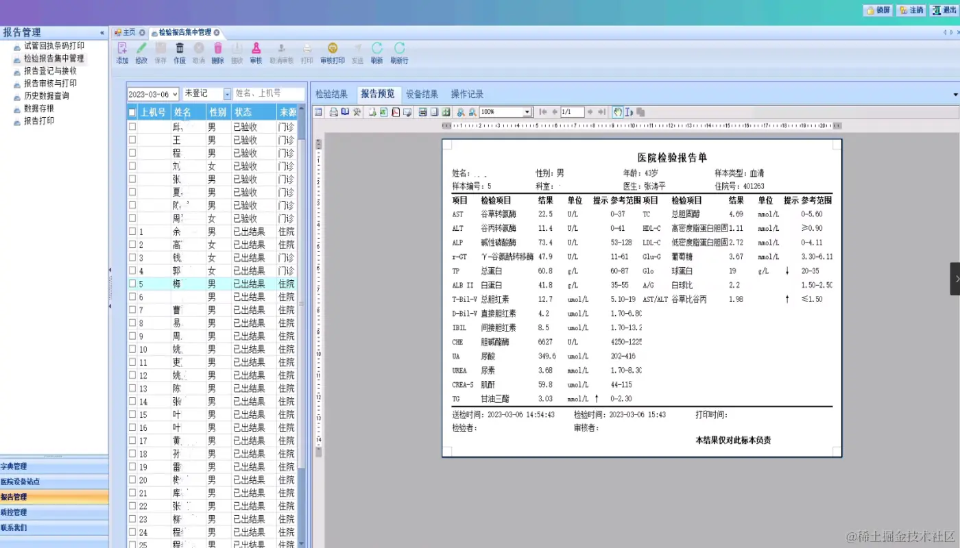Check the box for row number 13
This screenshot has height=548, width=960.
(132, 388)
